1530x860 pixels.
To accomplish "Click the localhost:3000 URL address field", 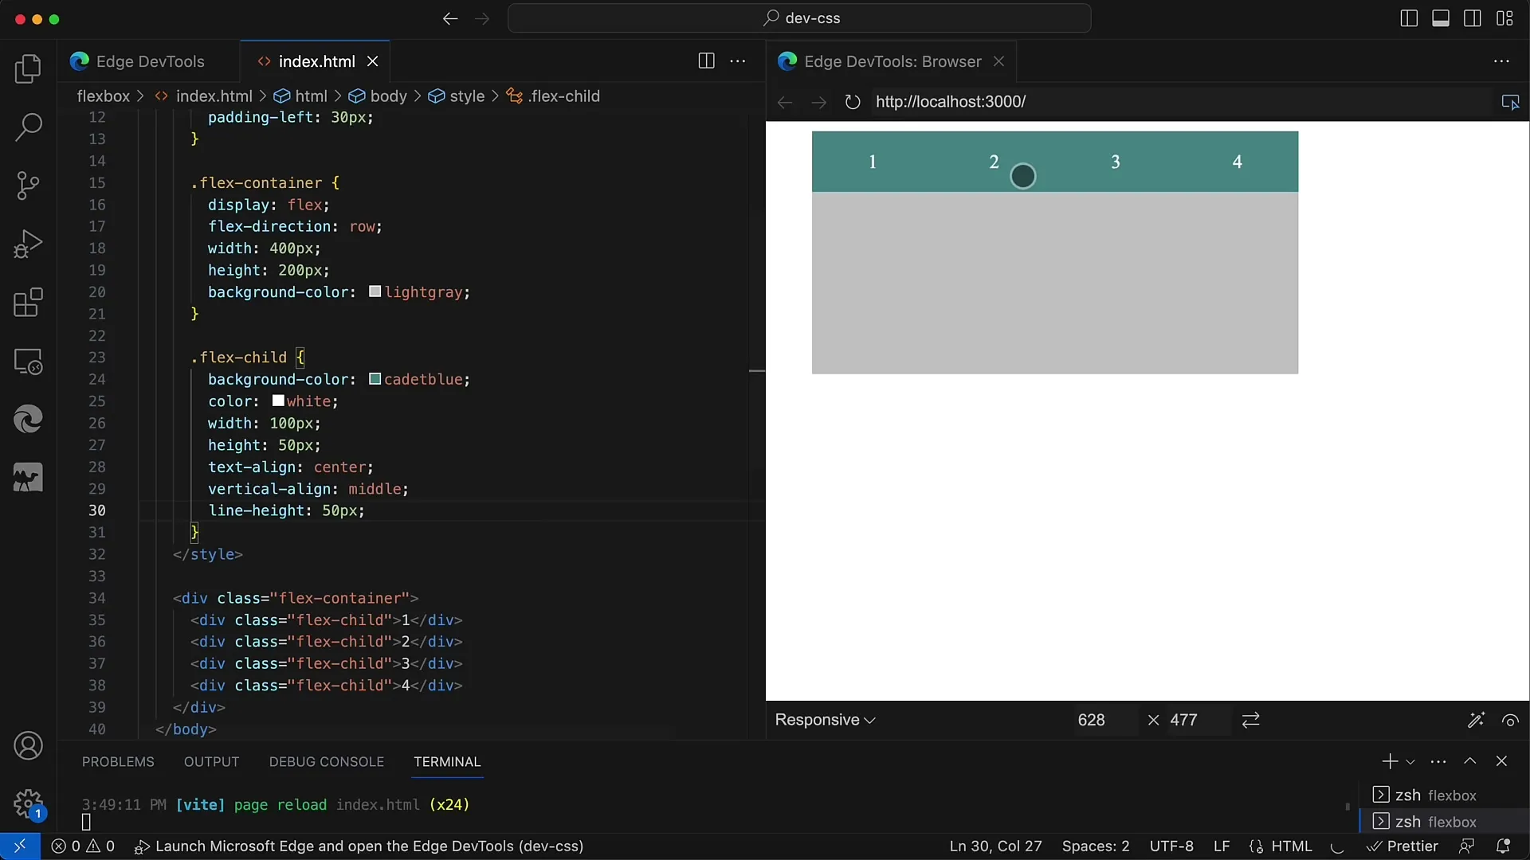I will click(1179, 102).
